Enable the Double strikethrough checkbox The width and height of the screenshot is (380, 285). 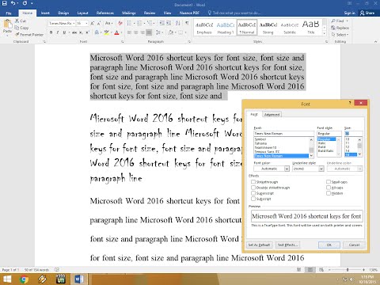tap(253, 188)
